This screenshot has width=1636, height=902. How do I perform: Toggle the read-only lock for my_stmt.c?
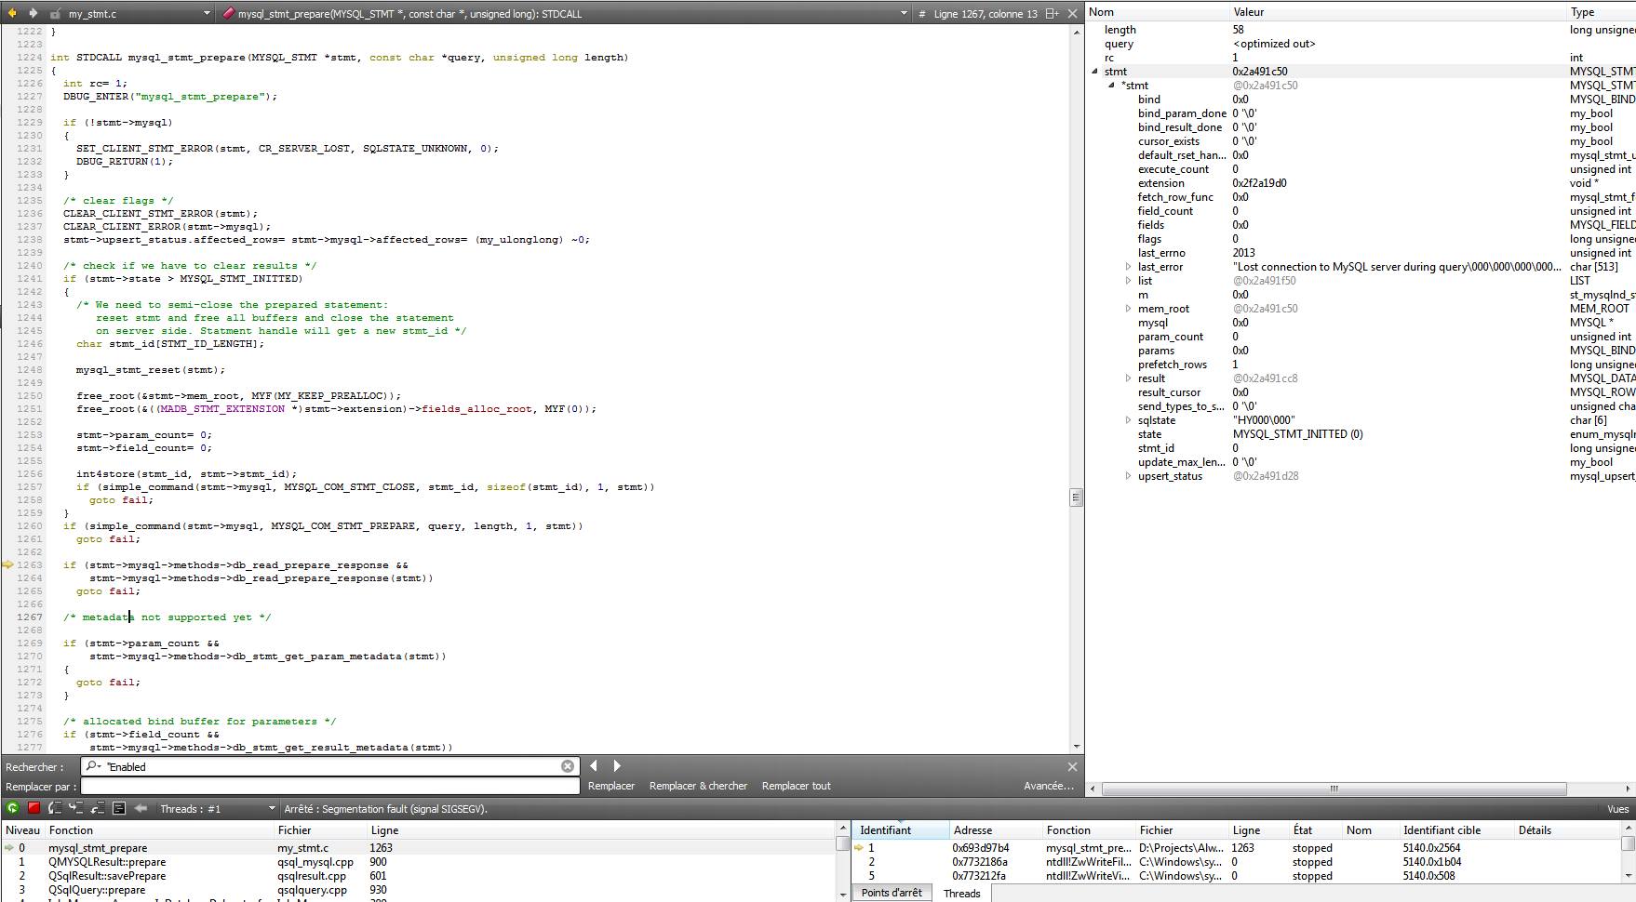pyautogui.click(x=55, y=14)
